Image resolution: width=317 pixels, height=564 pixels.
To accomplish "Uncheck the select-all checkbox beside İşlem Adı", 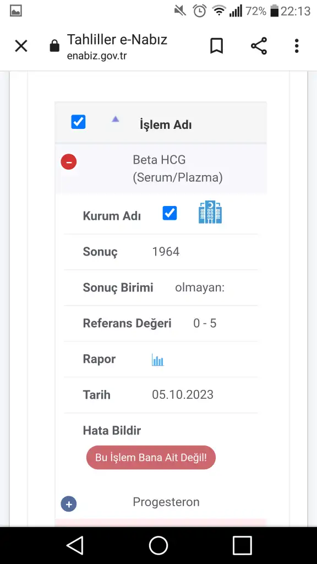I will click(78, 122).
